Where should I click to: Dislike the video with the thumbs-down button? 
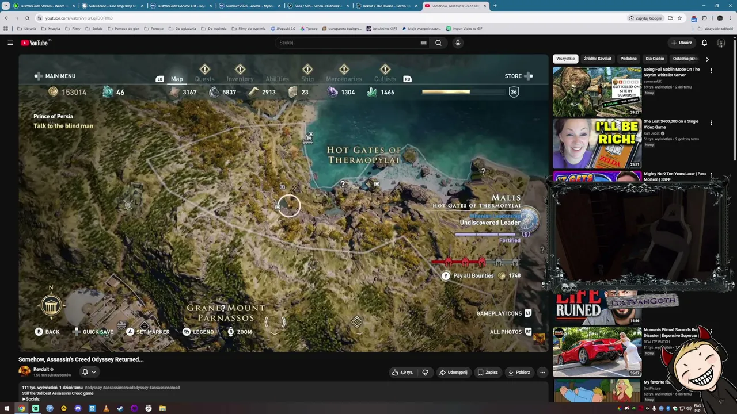(x=425, y=372)
